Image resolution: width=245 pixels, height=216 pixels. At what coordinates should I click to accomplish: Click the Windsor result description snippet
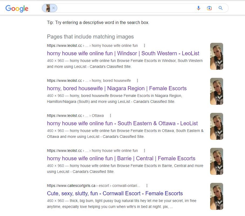tap(125, 64)
